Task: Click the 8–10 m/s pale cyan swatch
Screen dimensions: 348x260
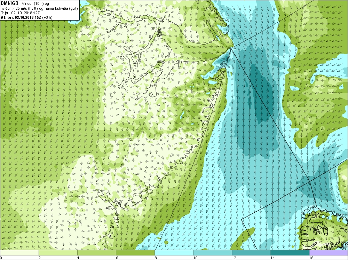Action: click(x=174, y=253)
